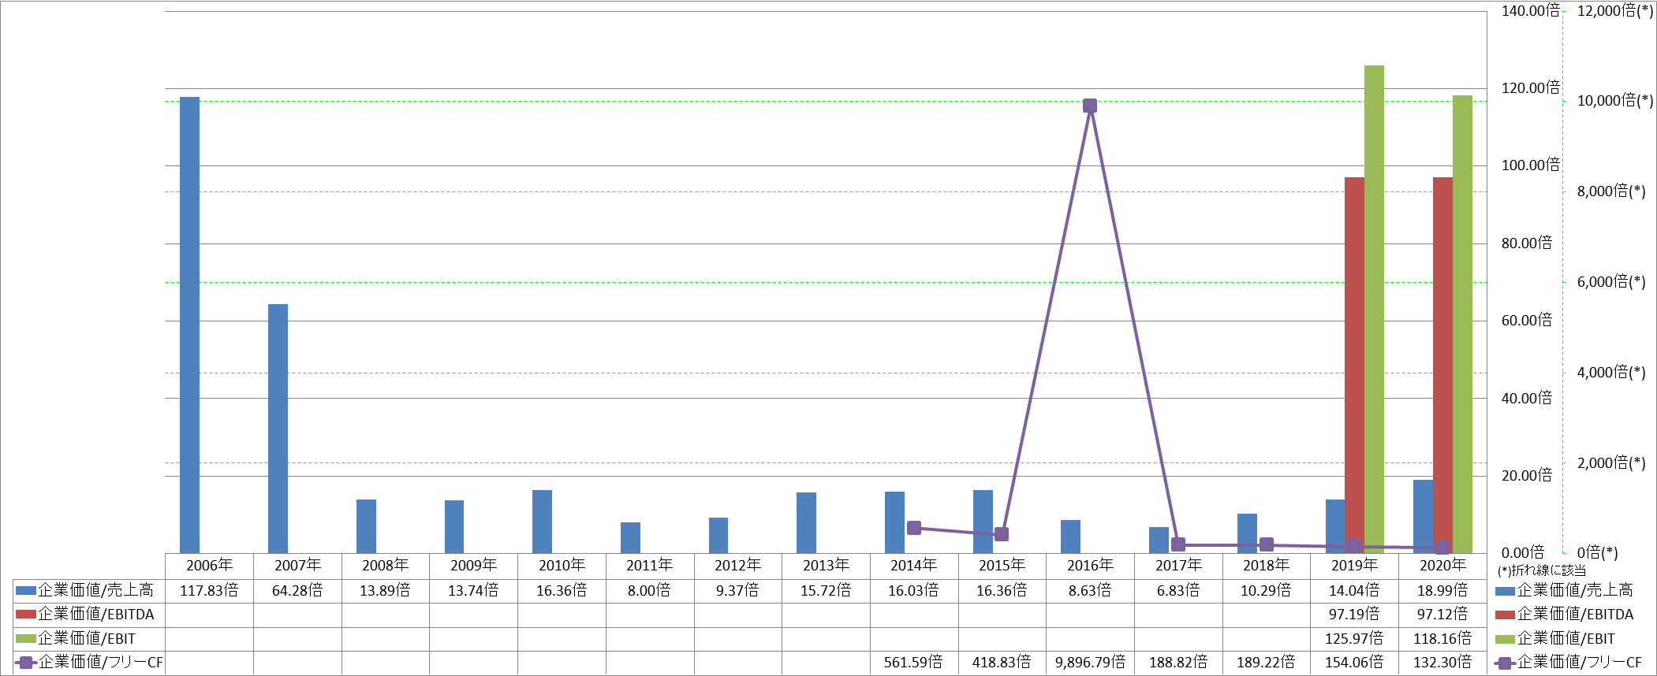This screenshot has width=1657, height=676.
Task: Select the 2020年 red EBITDA bar
Action: [1442, 365]
